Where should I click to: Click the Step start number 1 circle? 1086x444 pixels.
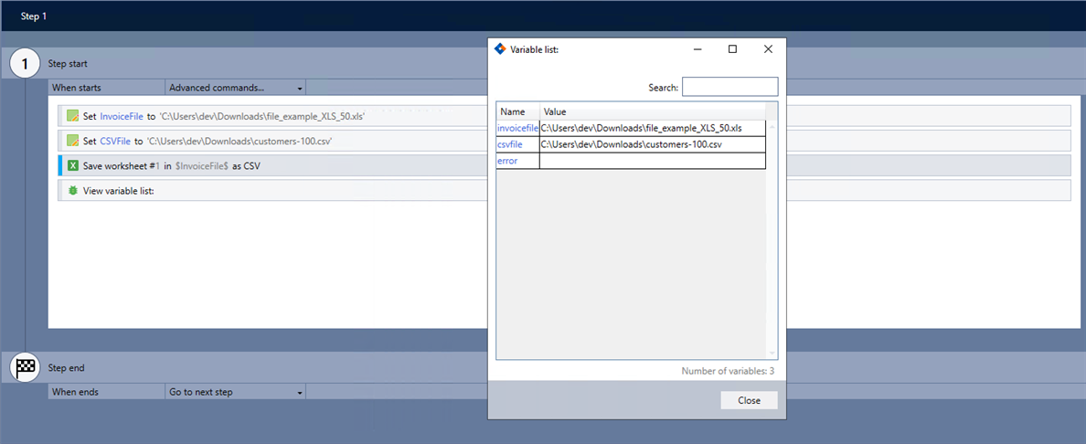click(x=25, y=64)
